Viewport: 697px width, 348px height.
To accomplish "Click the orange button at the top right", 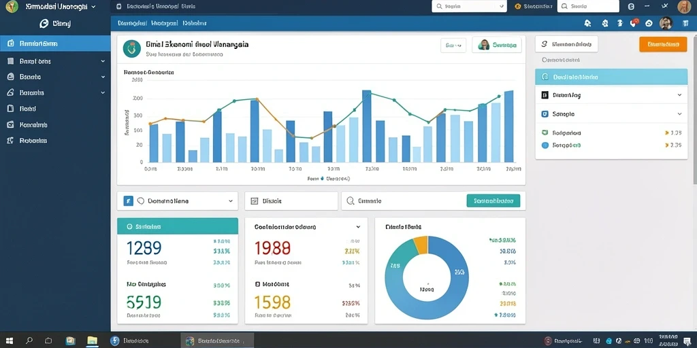I will coord(663,44).
